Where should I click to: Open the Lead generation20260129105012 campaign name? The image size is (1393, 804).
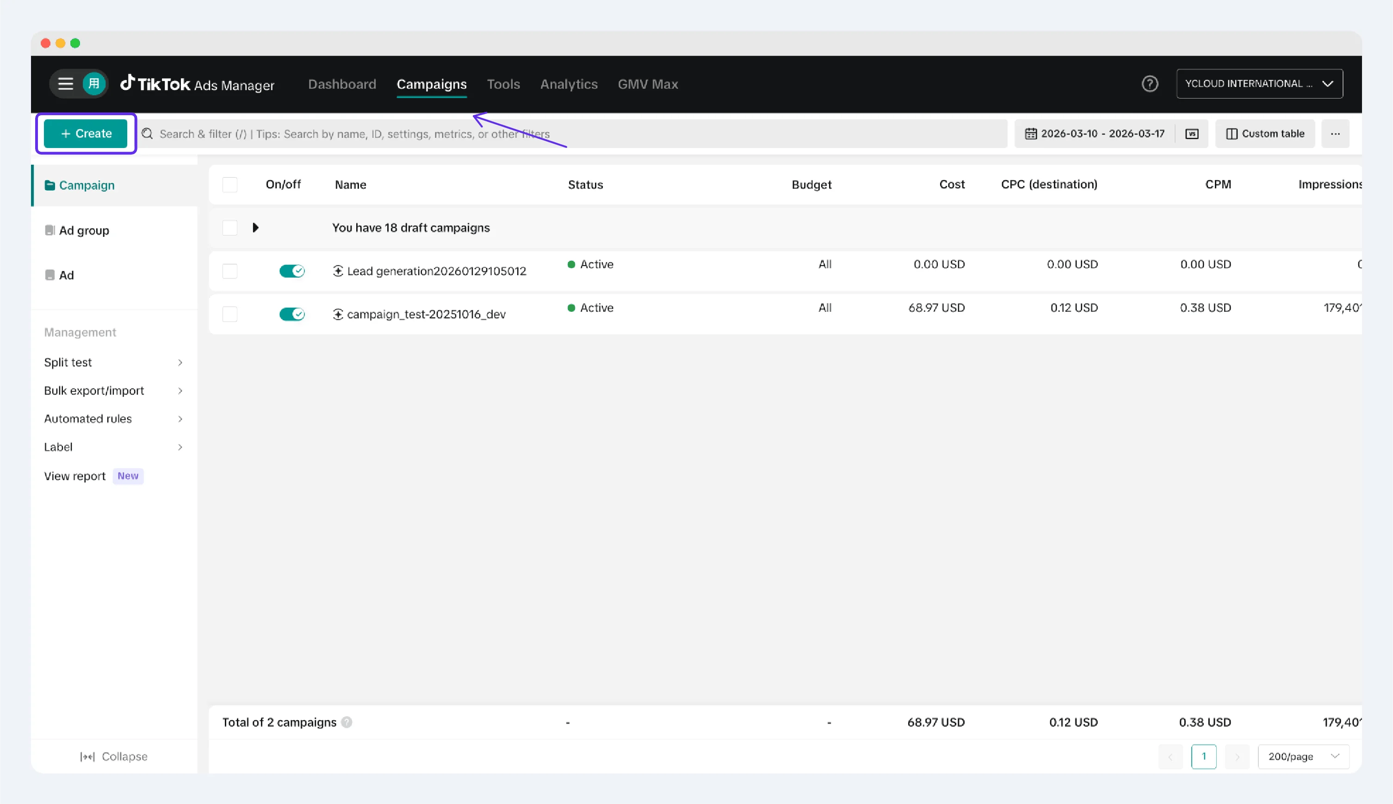(436, 271)
